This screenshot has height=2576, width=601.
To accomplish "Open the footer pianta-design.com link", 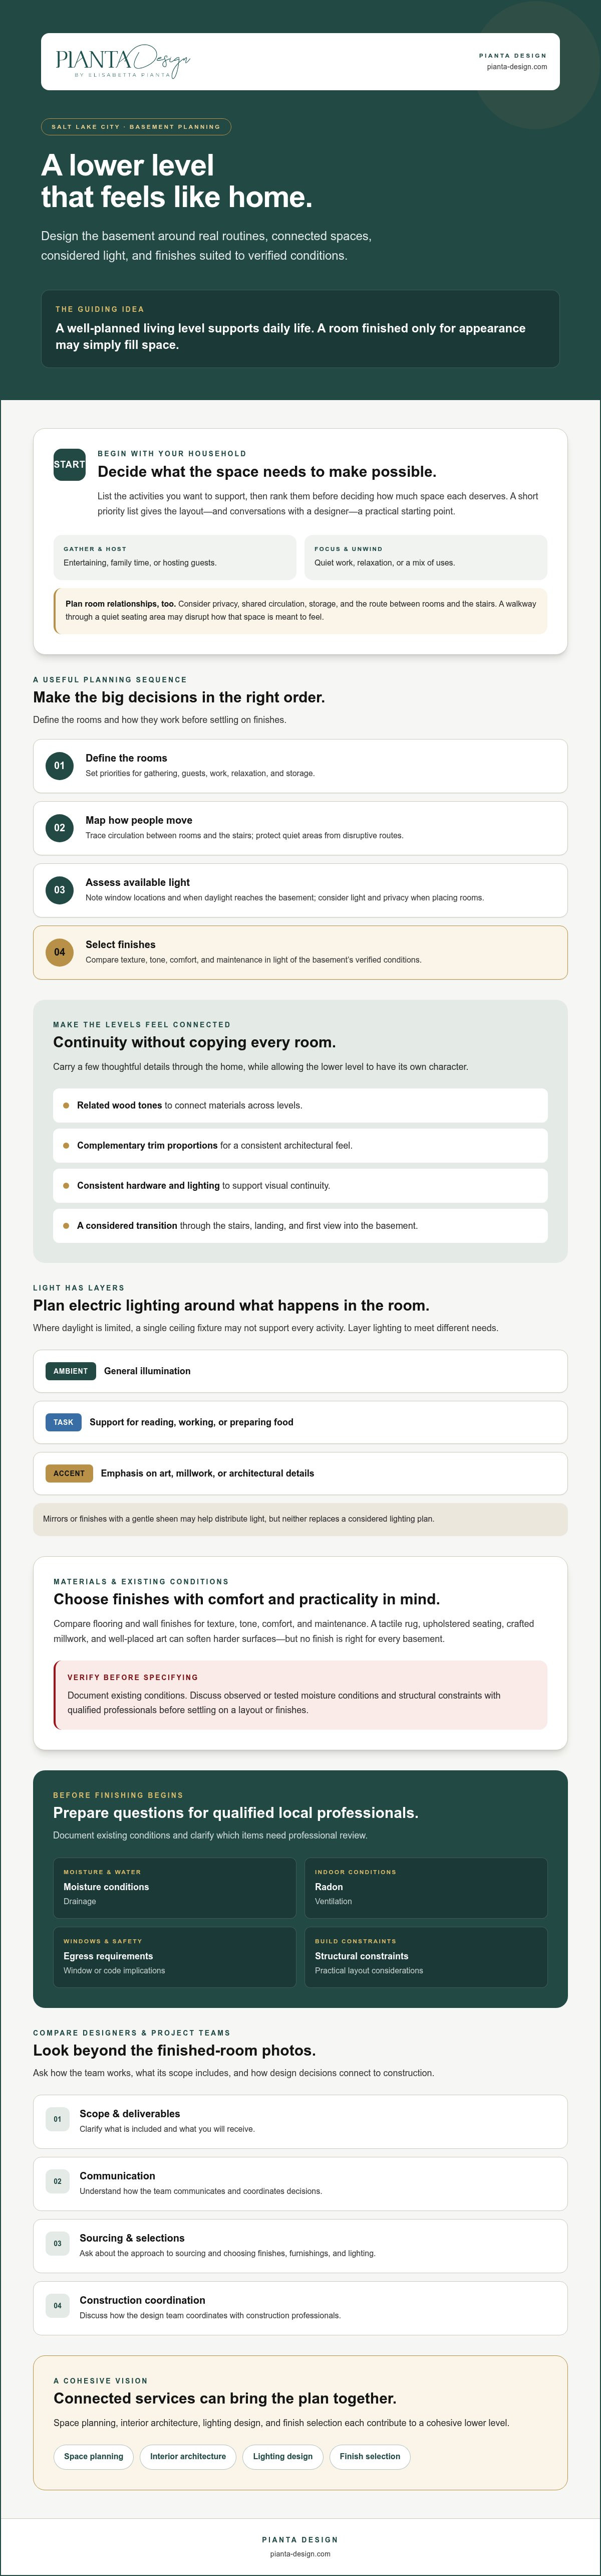I will [x=299, y=2553].
